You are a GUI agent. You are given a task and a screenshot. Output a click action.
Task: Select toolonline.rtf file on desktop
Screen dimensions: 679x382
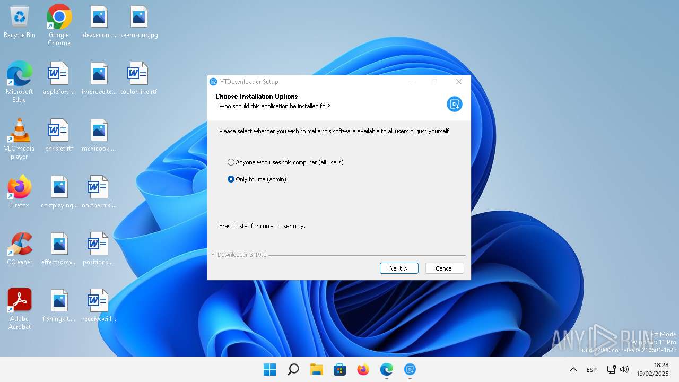point(138,79)
